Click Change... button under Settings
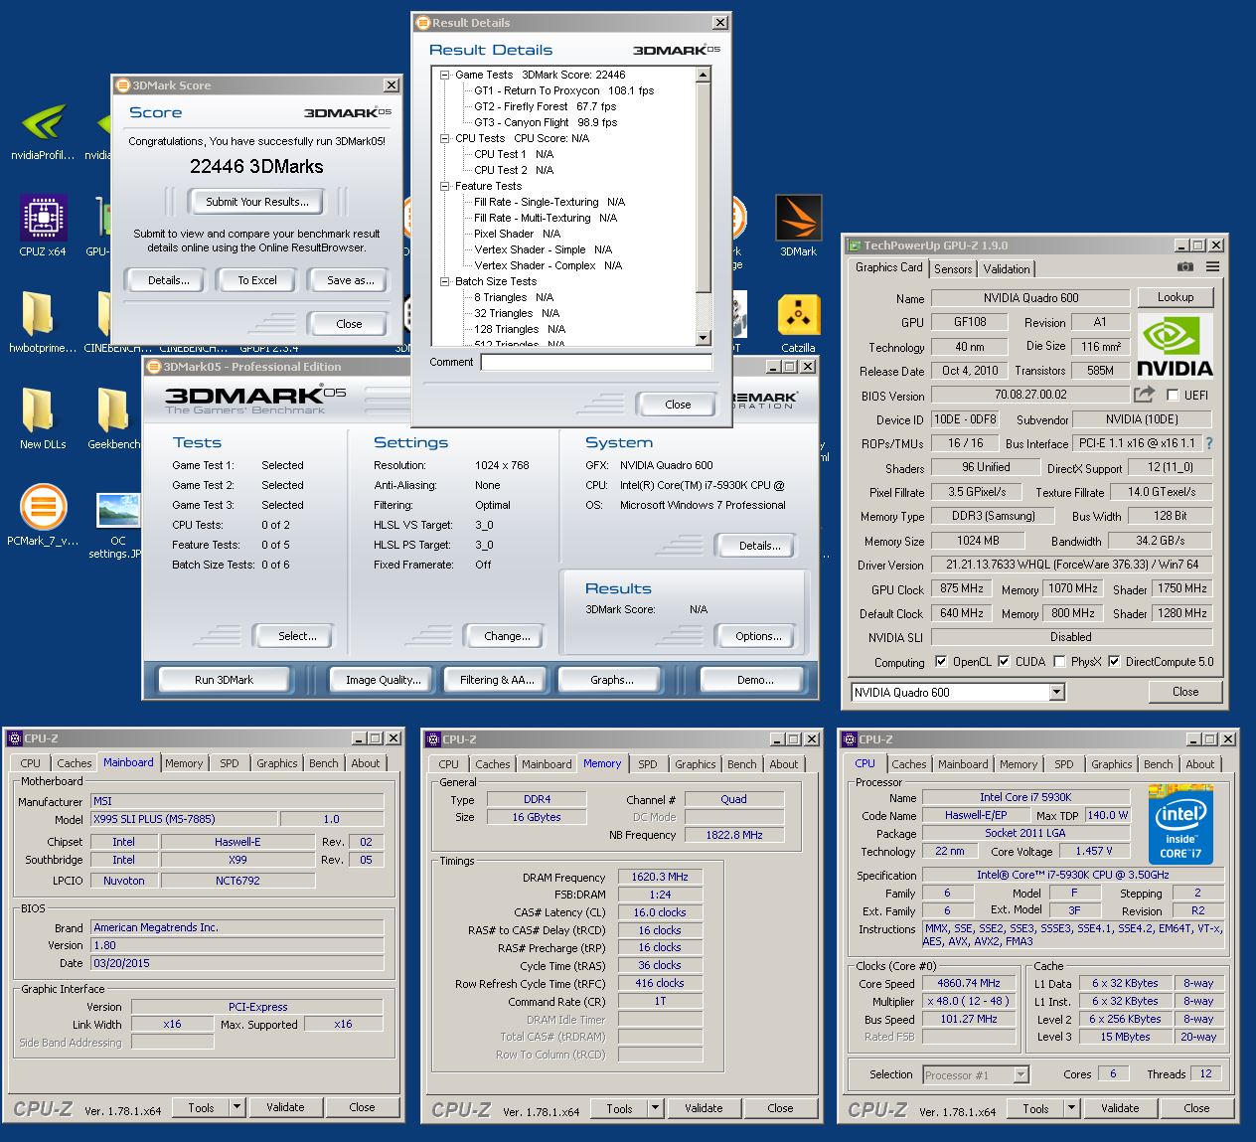The image size is (1256, 1142). [x=507, y=636]
